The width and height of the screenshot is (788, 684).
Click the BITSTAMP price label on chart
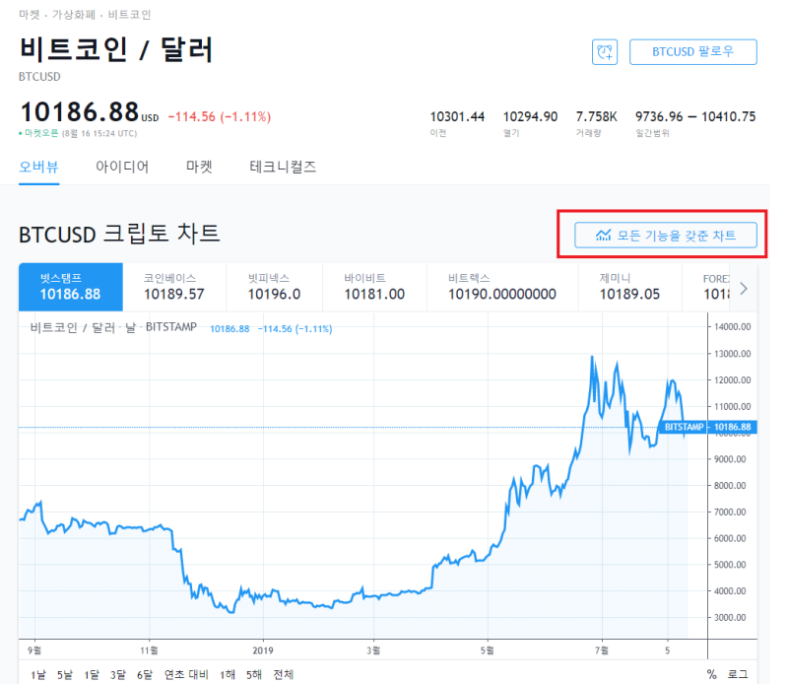[684, 427]
